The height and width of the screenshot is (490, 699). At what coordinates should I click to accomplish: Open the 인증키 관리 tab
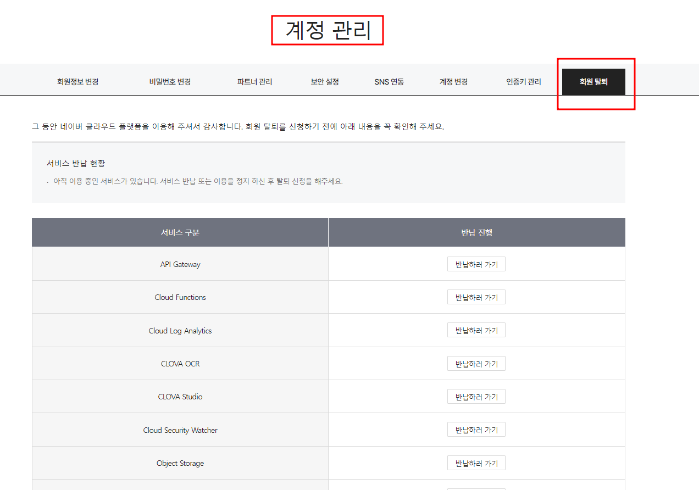523,81
